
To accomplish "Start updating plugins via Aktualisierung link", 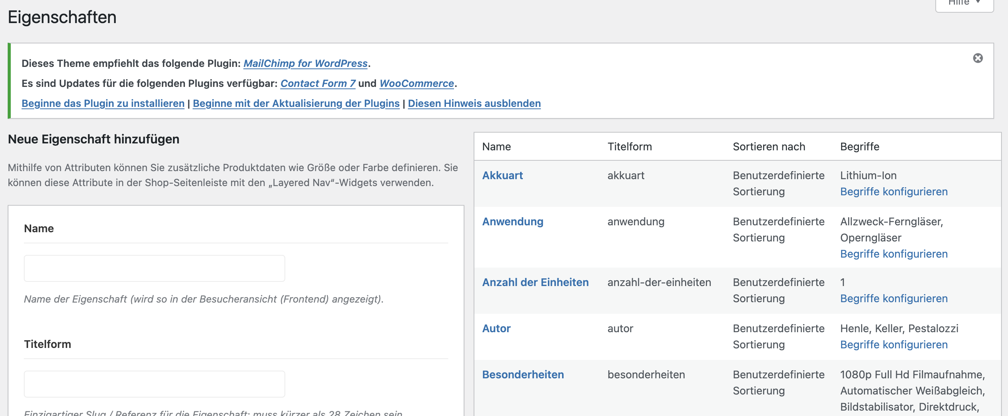I will 296,103.
